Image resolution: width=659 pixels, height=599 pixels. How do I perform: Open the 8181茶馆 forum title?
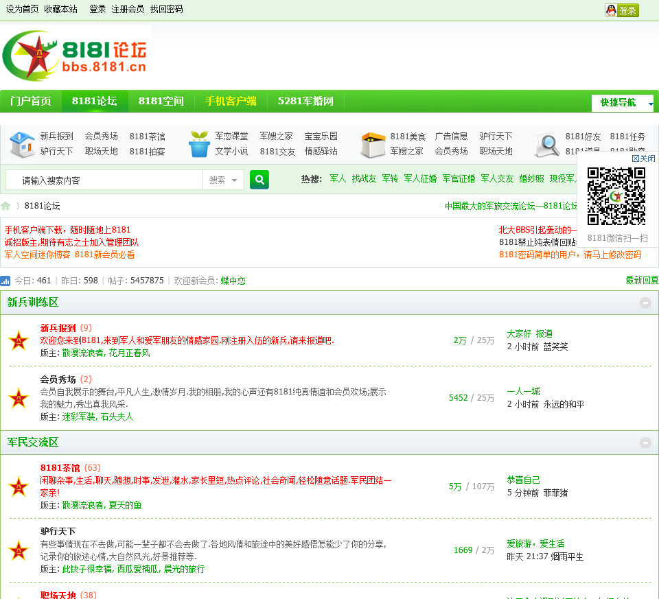(60, 468)
